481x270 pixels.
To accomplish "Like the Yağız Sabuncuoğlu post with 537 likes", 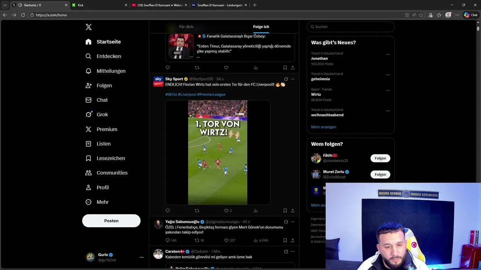I will (230, 240).
